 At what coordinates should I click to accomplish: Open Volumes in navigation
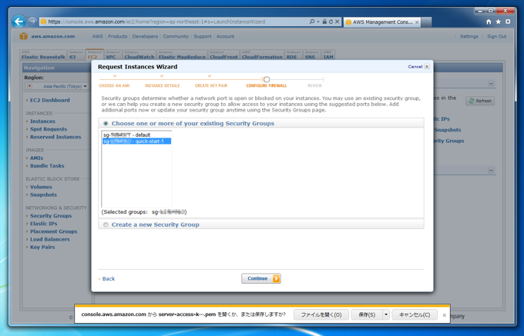[x=41, y=187]
